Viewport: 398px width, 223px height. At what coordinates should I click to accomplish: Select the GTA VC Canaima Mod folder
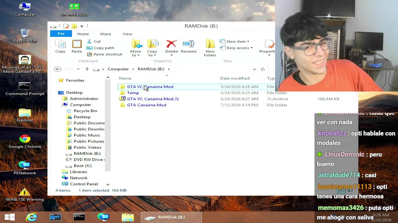pos(150,86)
